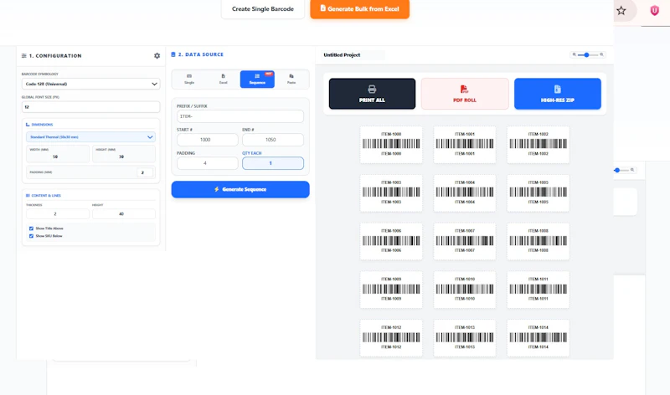Click the zoom in magnifier icon
The width and height of the screenshot is (670, 395).
tap(601, 54)
